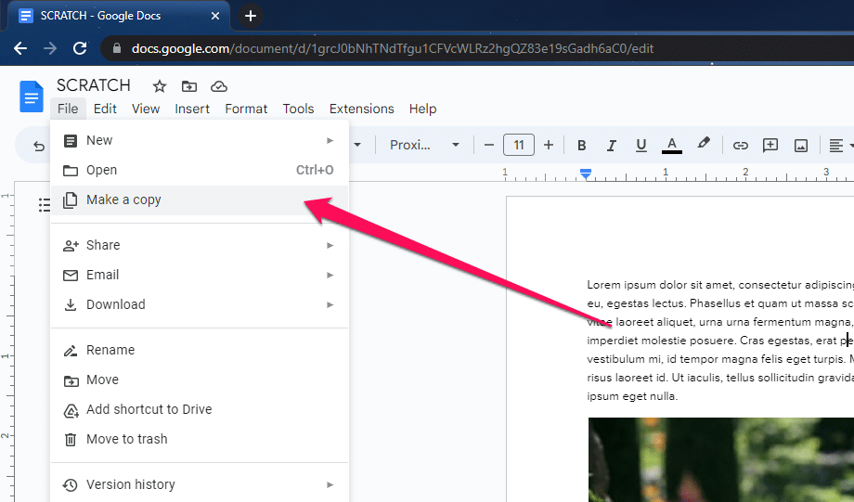Increase font size with plus button

[549, 145]
